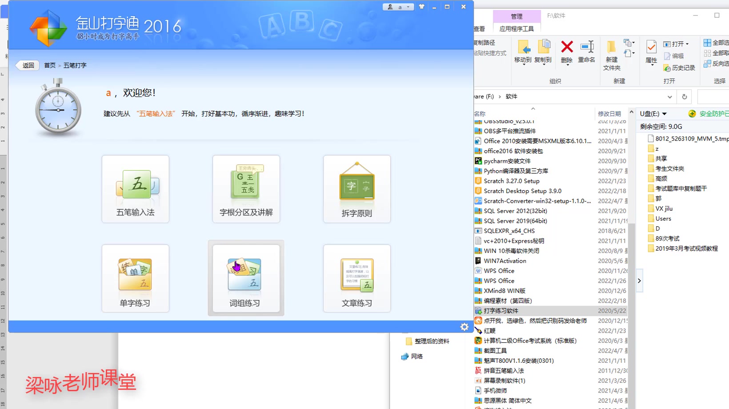Click the 五笔输入法 recommendation link
This screenshot has width=729, height=409.
tap(156, 114)
